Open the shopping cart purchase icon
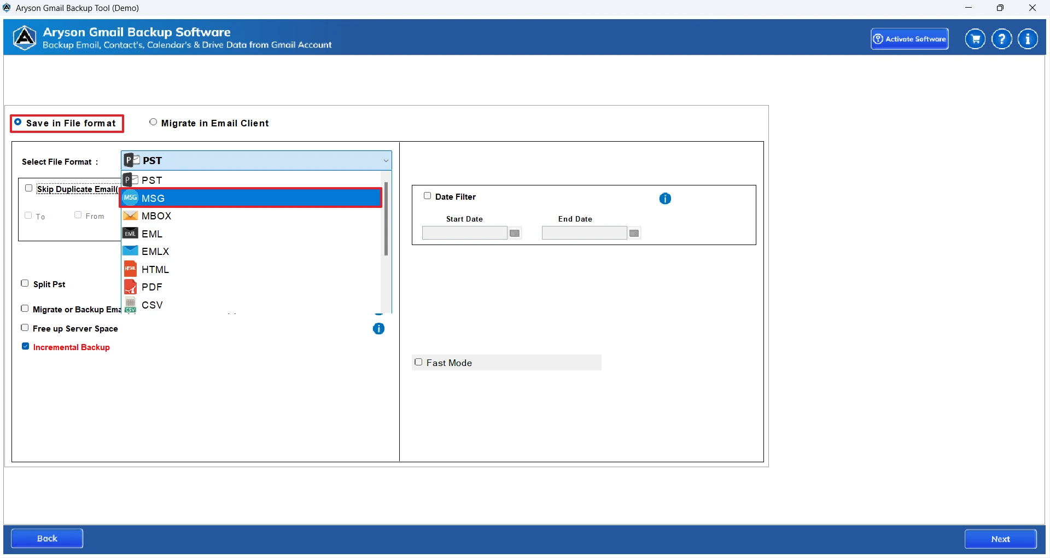Image resolution: width=1050 pixels, height=558 pixels. click(975, 39)
